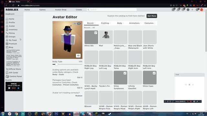Click the recorder toolbar camera snapshot icon
This screenshot has height=116, width=207.
[194, 101]
